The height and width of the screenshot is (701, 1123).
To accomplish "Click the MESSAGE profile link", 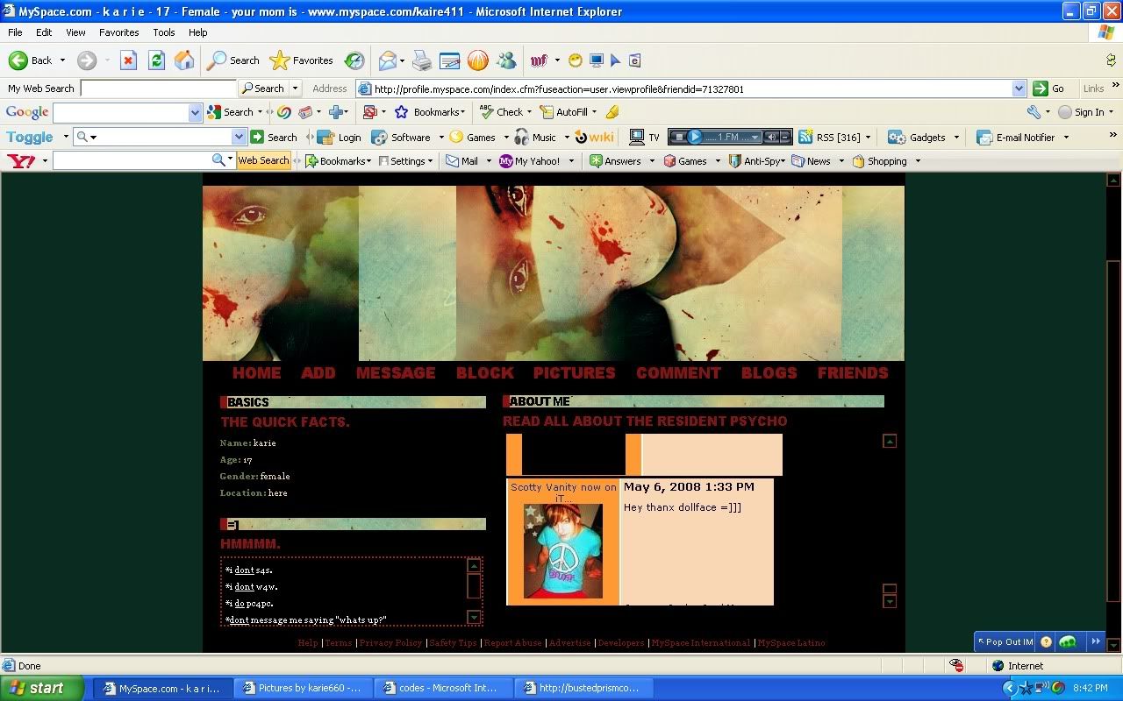I will (x=395, y=372).
